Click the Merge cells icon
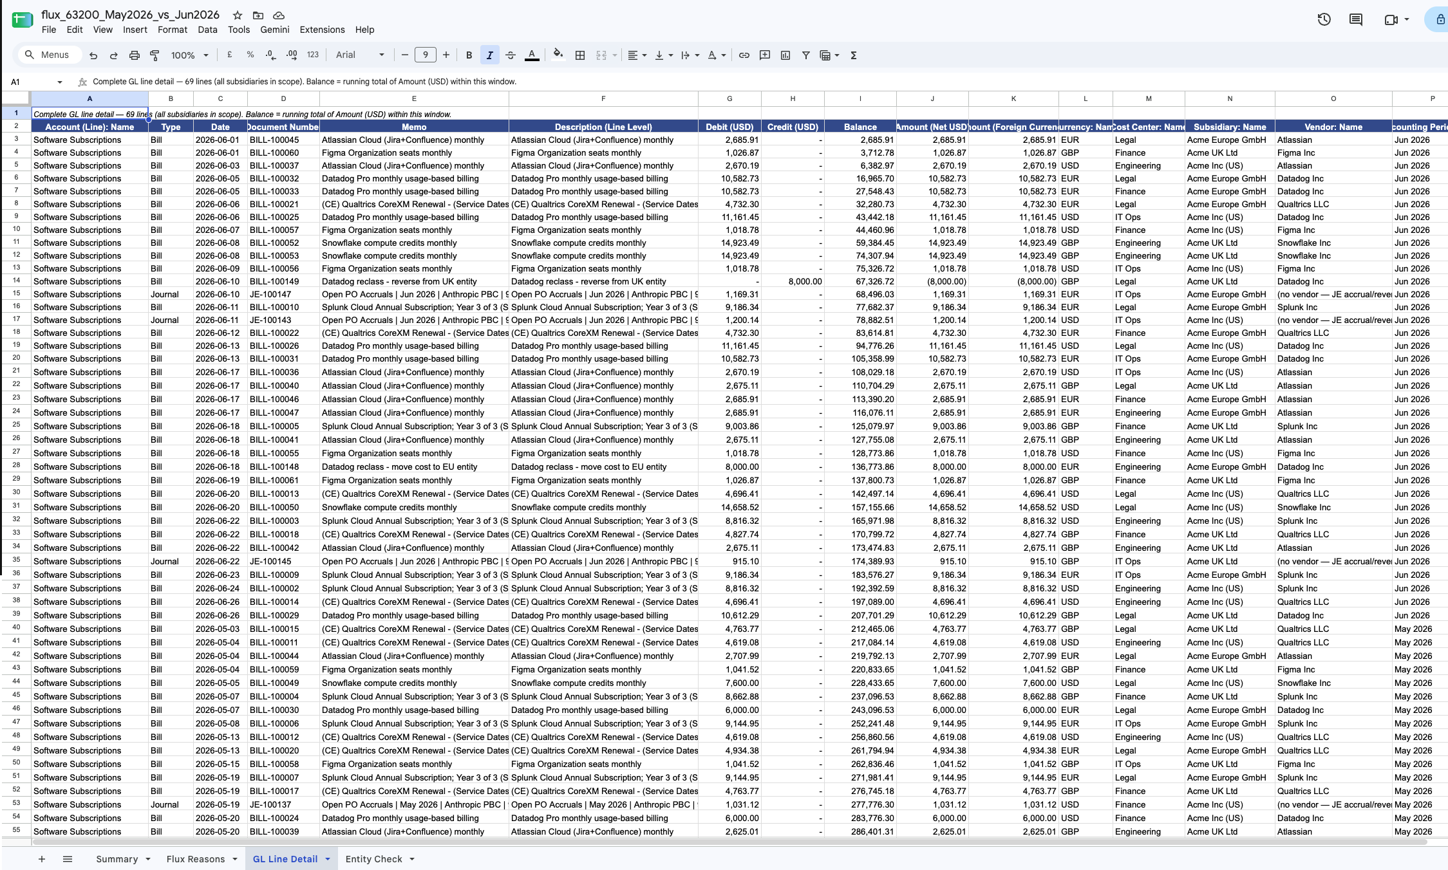 (601, 55)
